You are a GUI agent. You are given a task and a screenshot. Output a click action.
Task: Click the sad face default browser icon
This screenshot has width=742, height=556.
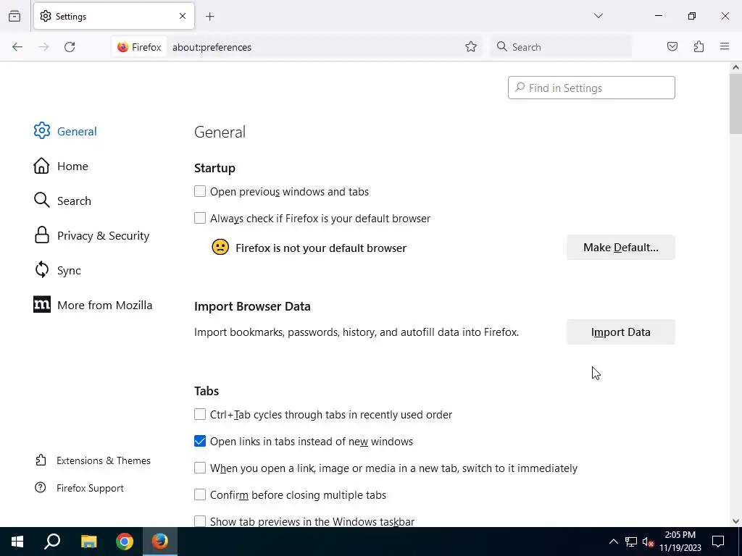coord(220,248)
